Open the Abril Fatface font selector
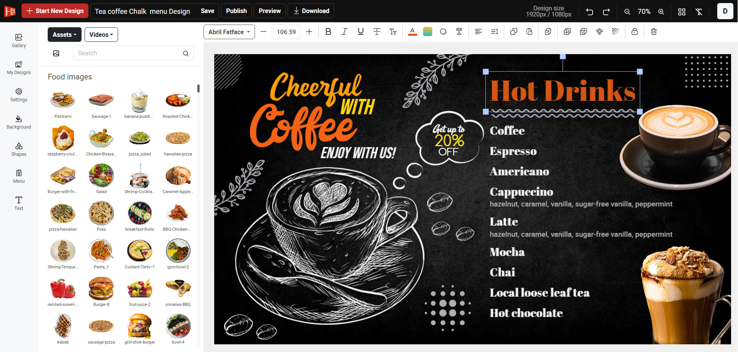 pos(228,32)
